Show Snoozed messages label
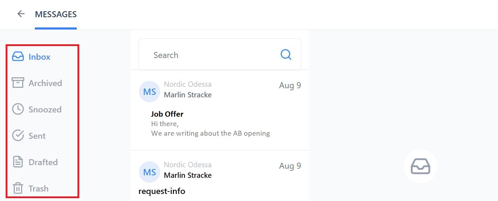 [x=45, y=110]
